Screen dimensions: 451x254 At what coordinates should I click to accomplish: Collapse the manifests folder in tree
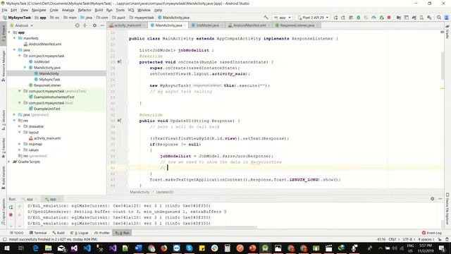click(x=14, y=38)
